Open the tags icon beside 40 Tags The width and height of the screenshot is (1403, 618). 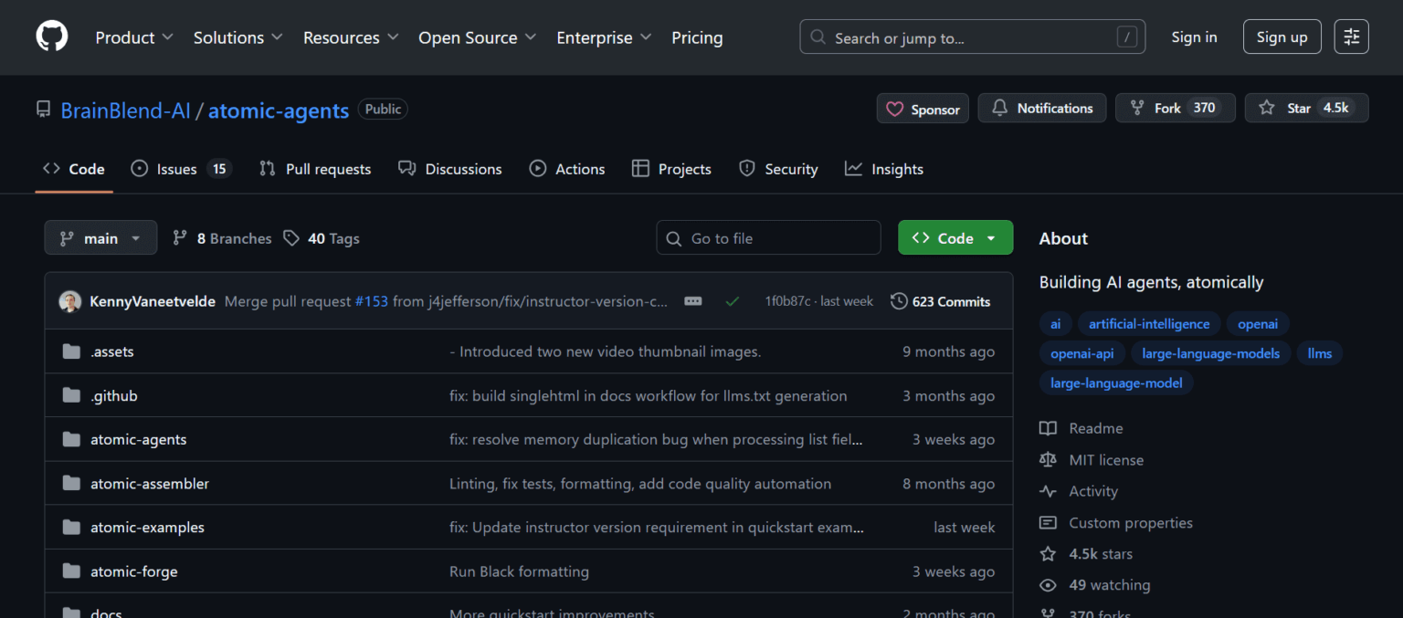pyautogui.click(x=292, y=237)
